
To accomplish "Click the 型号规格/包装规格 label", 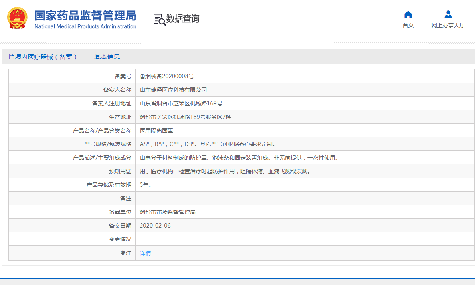I will 107,144.
